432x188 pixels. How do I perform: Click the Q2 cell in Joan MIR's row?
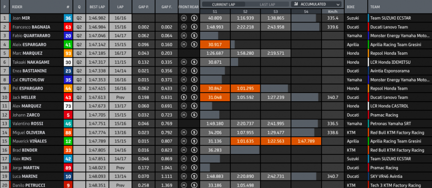tap(79, 18)
